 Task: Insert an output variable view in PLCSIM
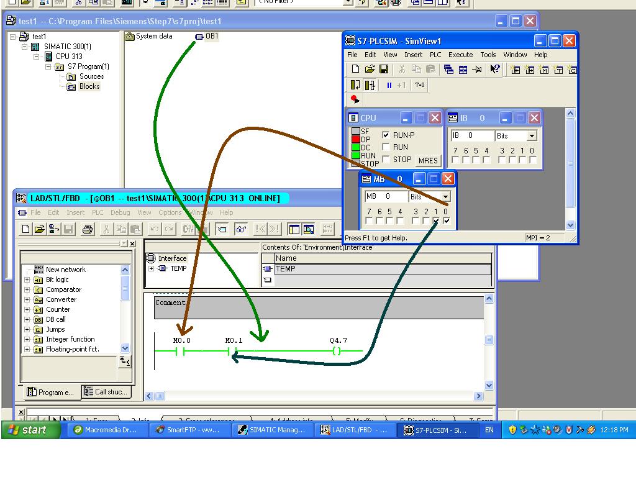[530, 70]
